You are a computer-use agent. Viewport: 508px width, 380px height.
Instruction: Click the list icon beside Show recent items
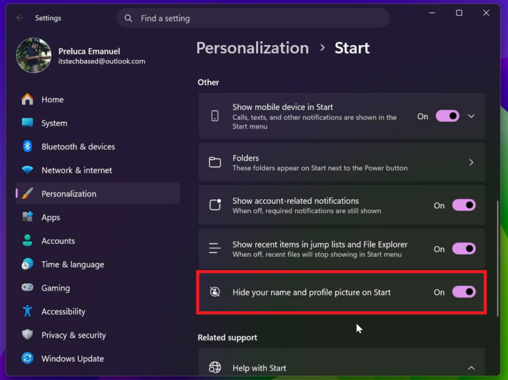tap(215, 248)
